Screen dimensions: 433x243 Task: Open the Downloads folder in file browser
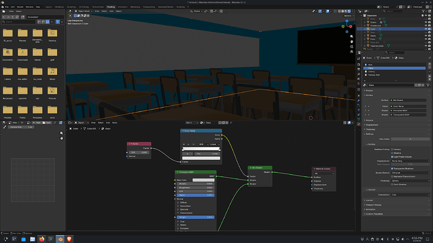[23, 53]
